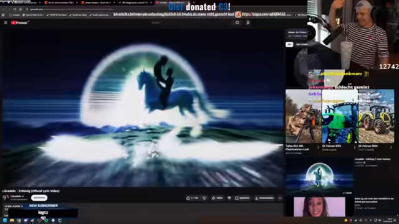This screenshot has width=399, height=224.
Task: Download the video using Herunterladen button
Action: point(264,198)
